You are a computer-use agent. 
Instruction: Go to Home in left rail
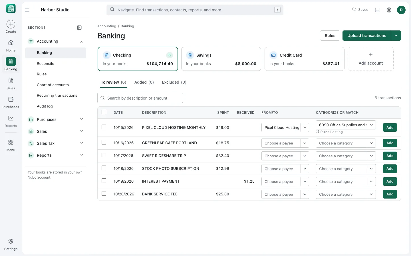tap(11, 43)
